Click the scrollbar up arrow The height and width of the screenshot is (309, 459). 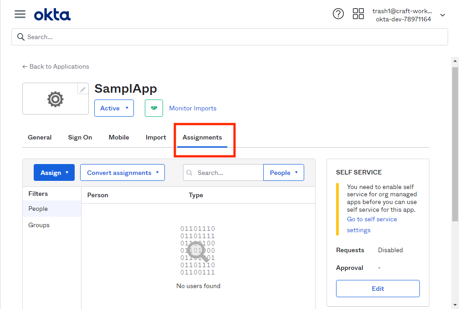click(455, 61)
